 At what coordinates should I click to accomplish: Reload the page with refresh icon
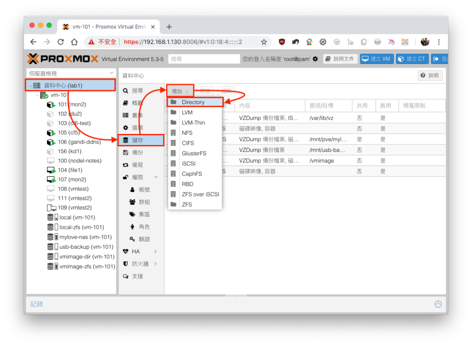60,42
